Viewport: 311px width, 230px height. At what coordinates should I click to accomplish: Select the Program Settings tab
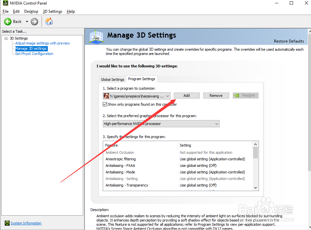142,79
